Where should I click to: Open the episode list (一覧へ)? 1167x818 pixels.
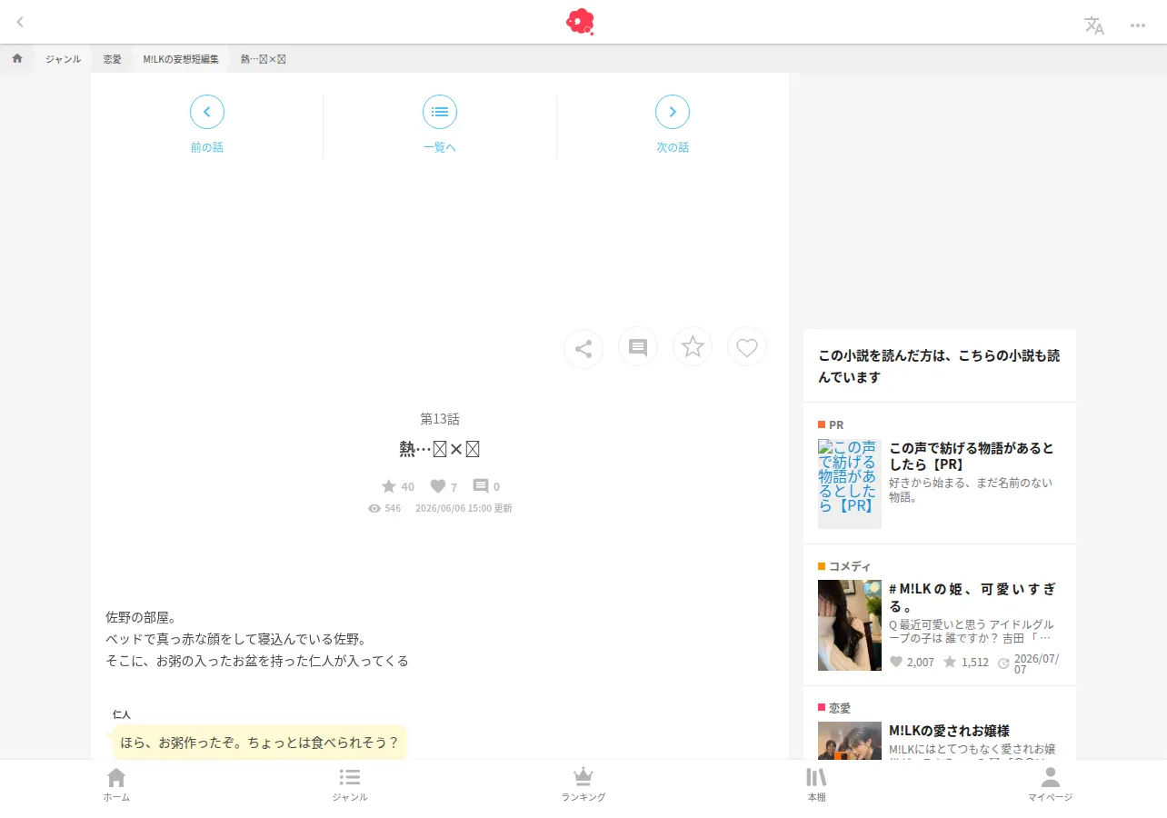point(440,125)
